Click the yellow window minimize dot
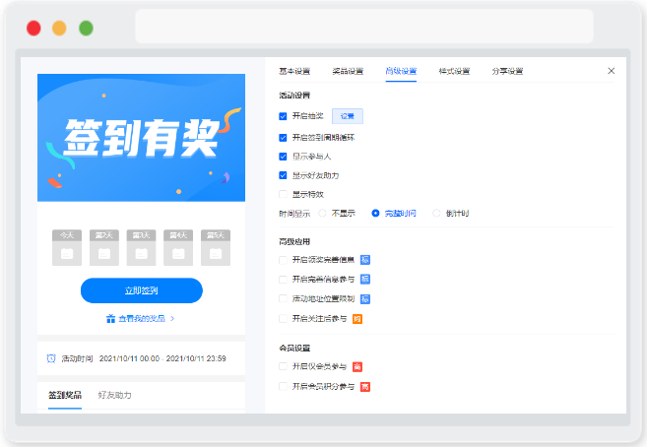The width and height of the screenshot is (647, 447). (x=59, y=28)
